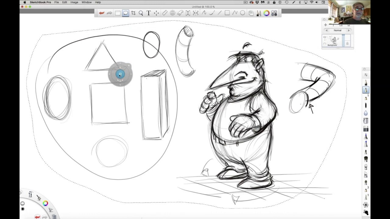
Task: Select the Rectangle draw tool
Action: (227, 13)
